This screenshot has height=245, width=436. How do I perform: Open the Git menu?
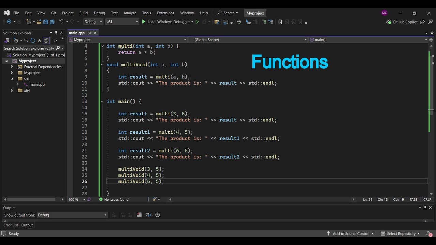(x=53, y=13)
